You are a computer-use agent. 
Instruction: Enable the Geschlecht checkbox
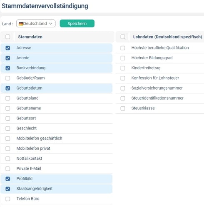[8, 128]
